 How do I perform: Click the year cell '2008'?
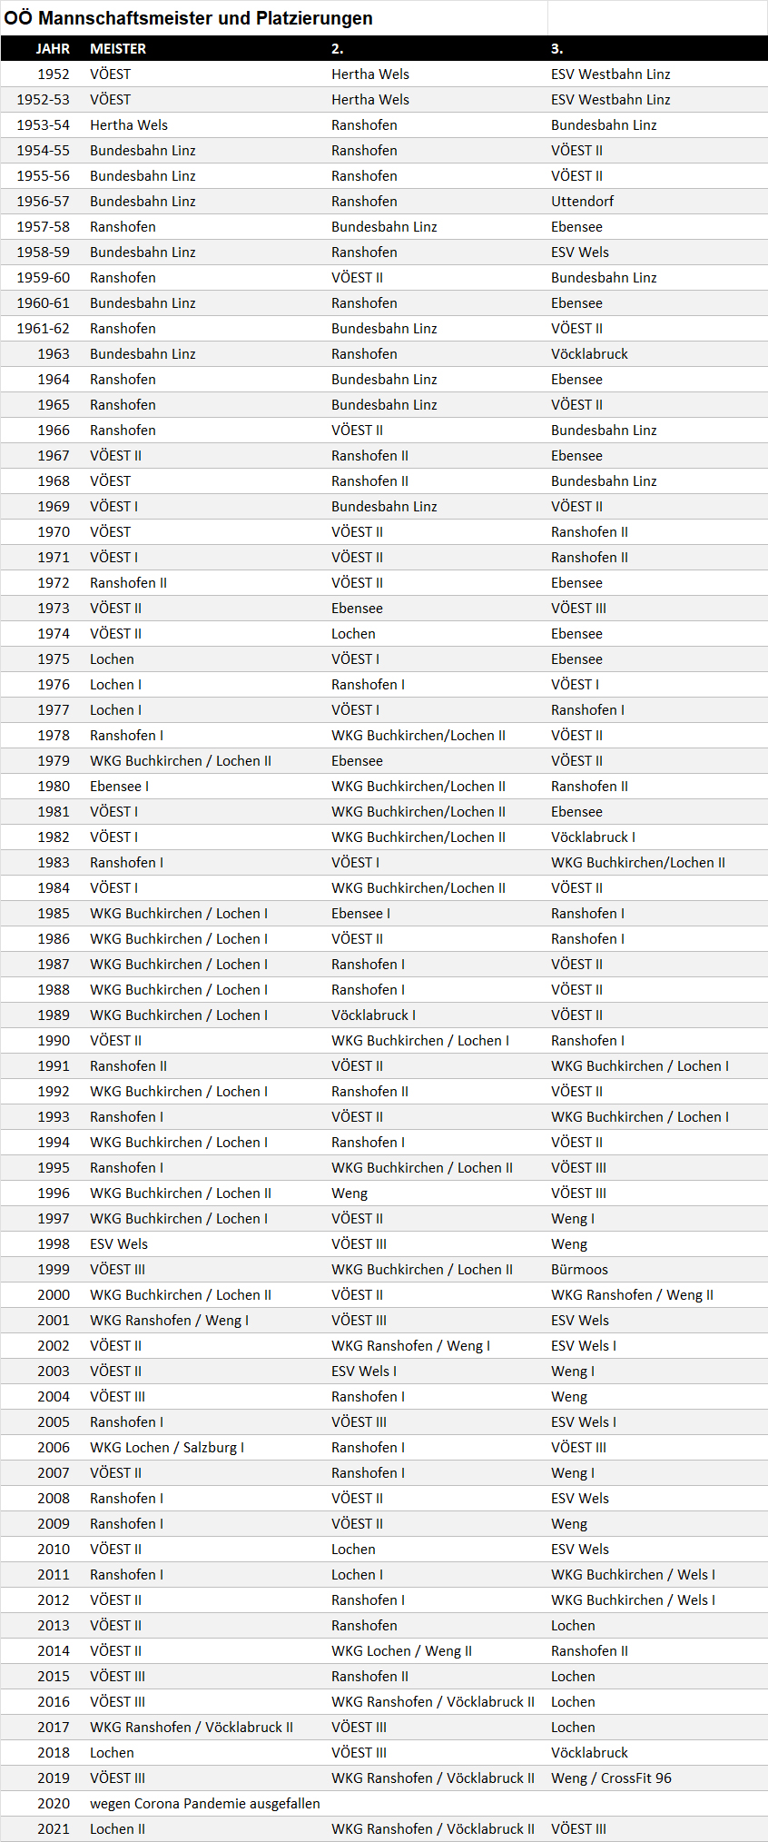coord(54,1499)
